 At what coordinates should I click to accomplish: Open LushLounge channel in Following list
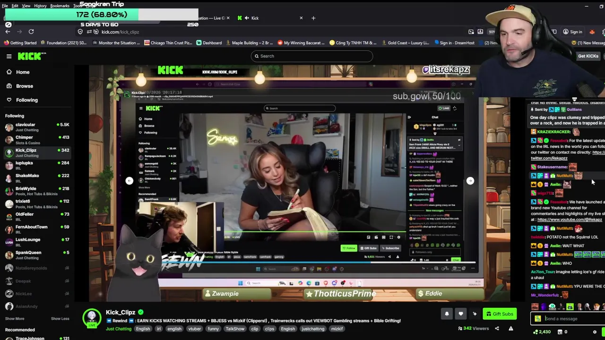click(x=37, y=242)
